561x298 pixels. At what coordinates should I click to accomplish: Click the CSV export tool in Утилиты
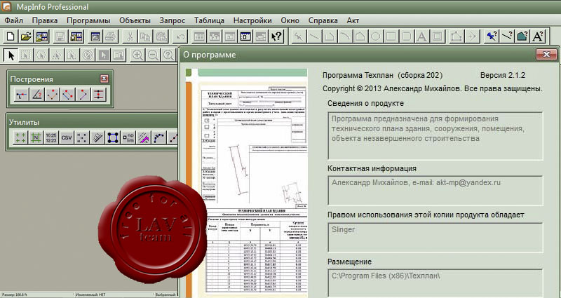coord(67,137)
